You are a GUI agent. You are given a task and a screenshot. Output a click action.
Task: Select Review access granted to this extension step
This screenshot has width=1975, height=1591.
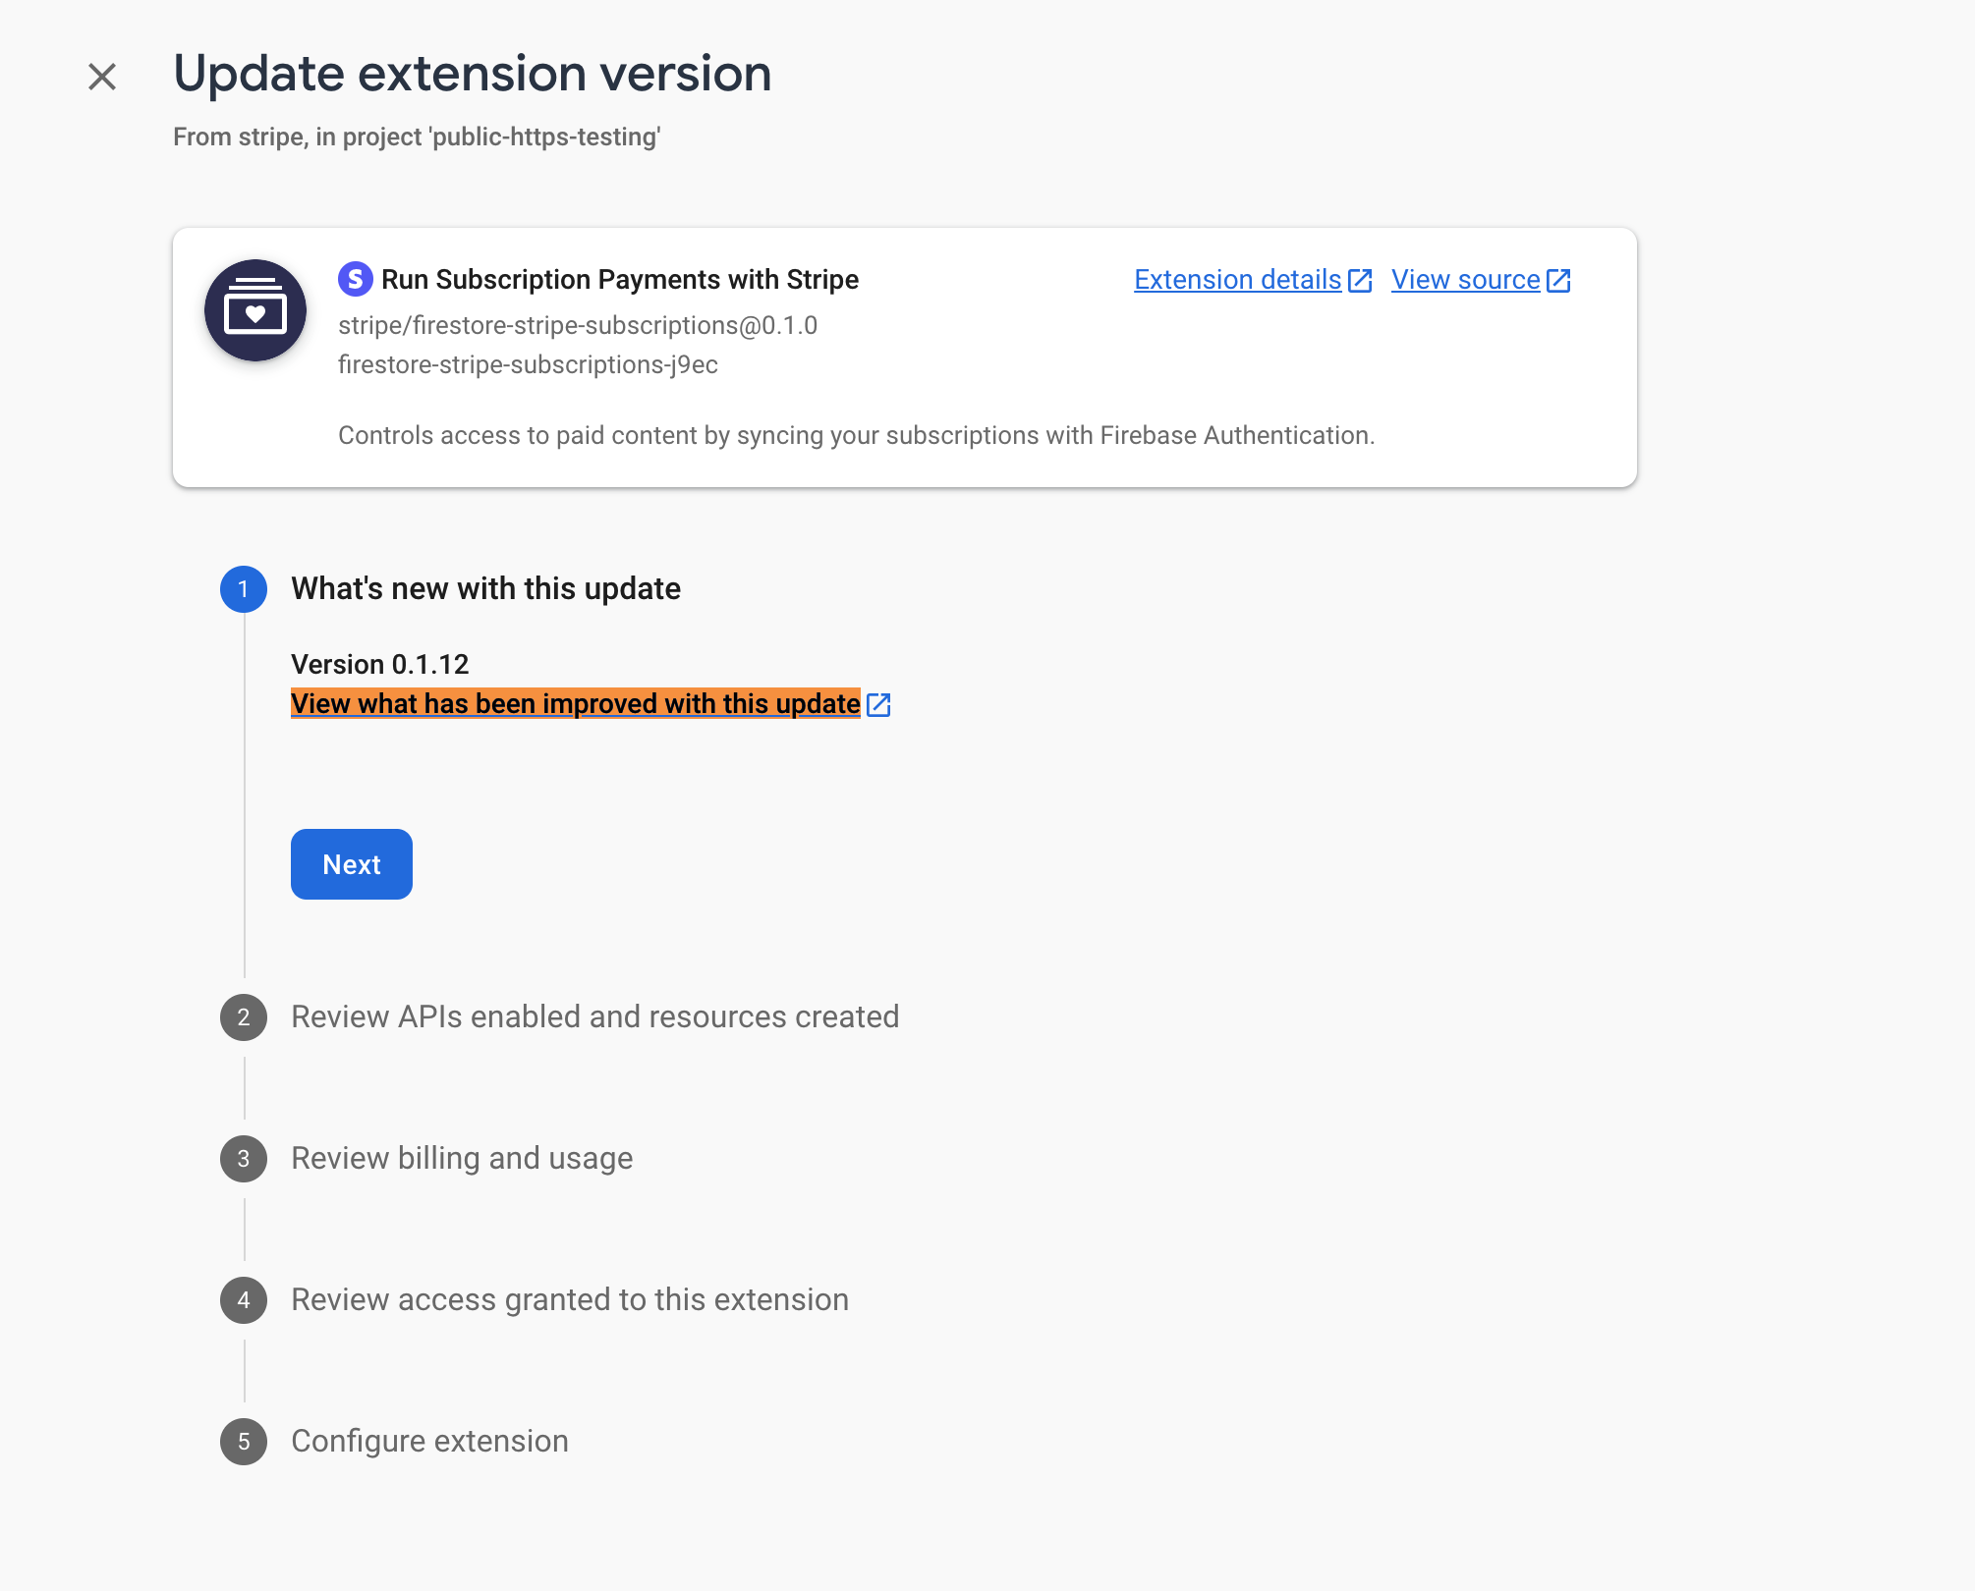568,1299
